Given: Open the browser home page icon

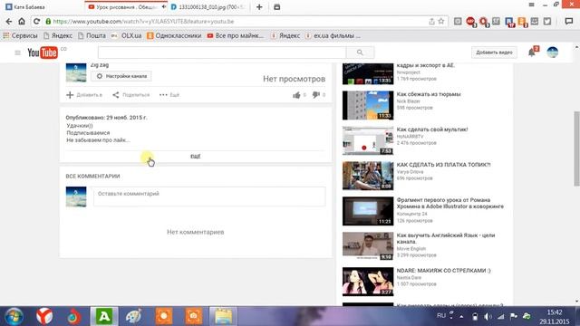Looking at the screenshot, I should 22,22.
